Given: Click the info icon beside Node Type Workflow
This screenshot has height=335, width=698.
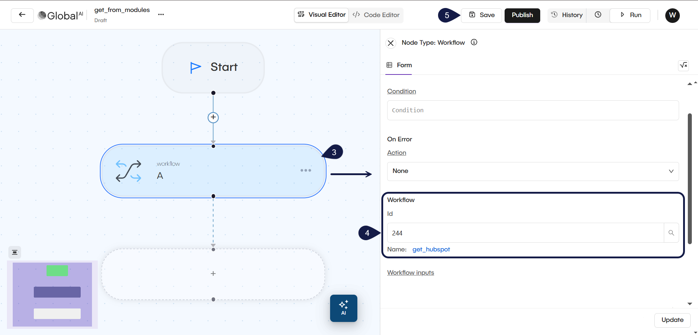Looking at the screenshot, I should (x=474, y=42).
